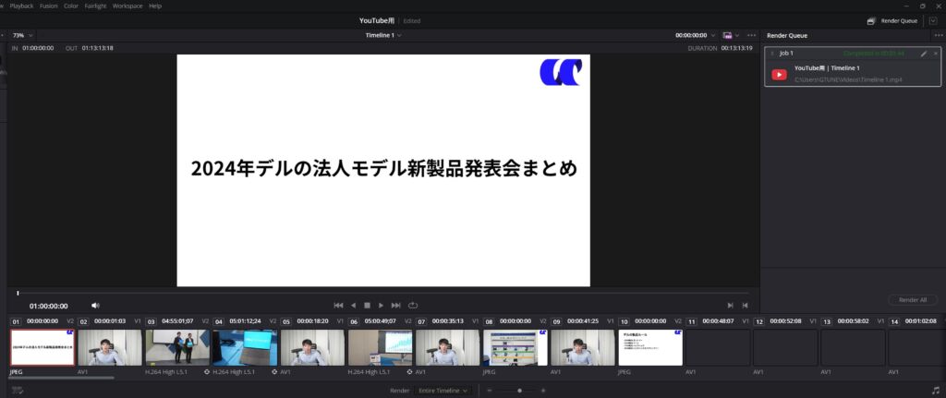Click the music note icon at bottom right
Viewport: 946px width, 398px height.
tap(936, 391)
